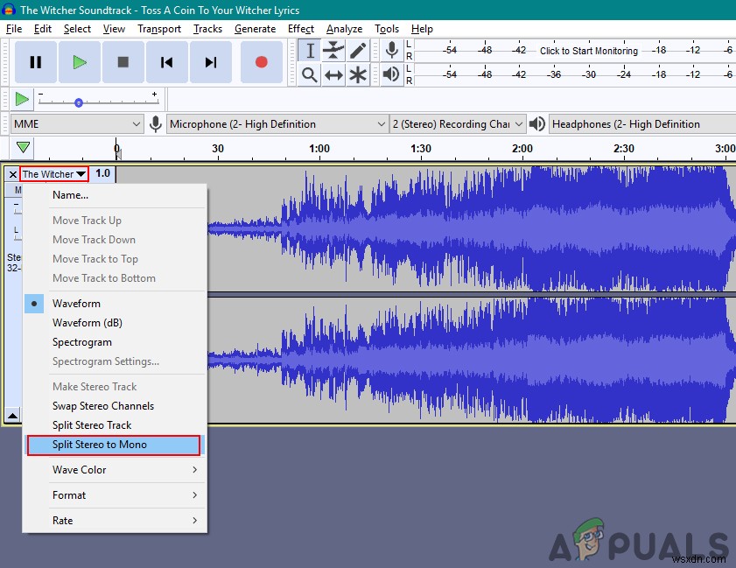Skip to Start of the track
The height and width of the screenshot is (568, 736).
pos(167,62)
